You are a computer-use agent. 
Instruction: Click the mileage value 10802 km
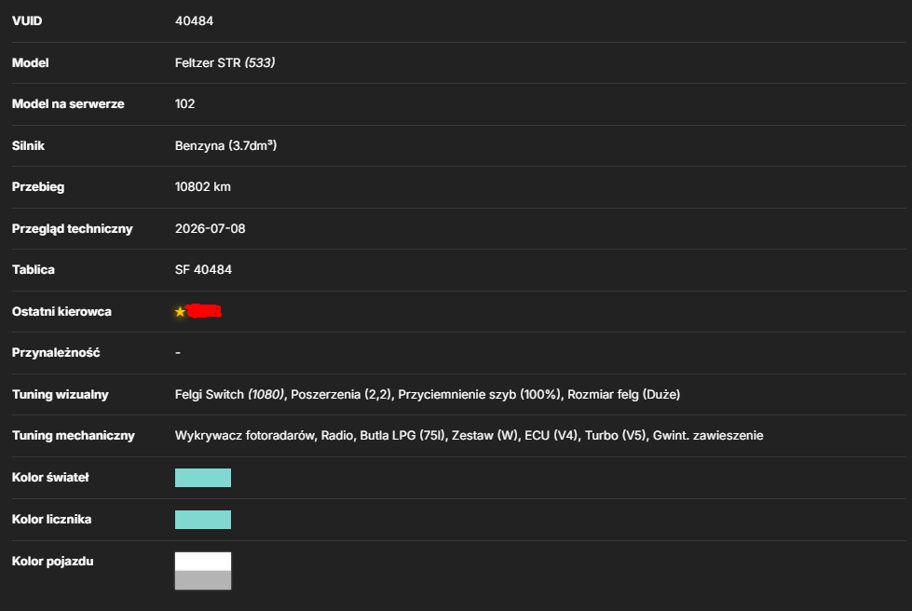point(203,186)
